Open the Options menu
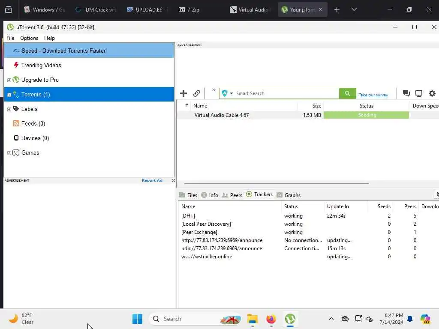The width and height of the screenshot is (439, 329). point(29,38)
